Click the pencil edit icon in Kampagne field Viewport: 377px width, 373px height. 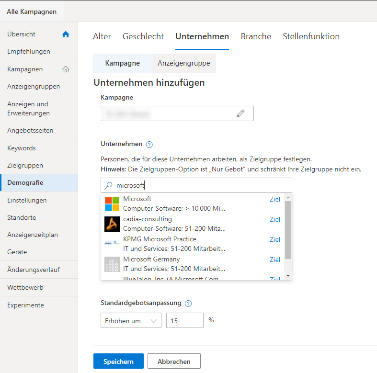(240, 113)
